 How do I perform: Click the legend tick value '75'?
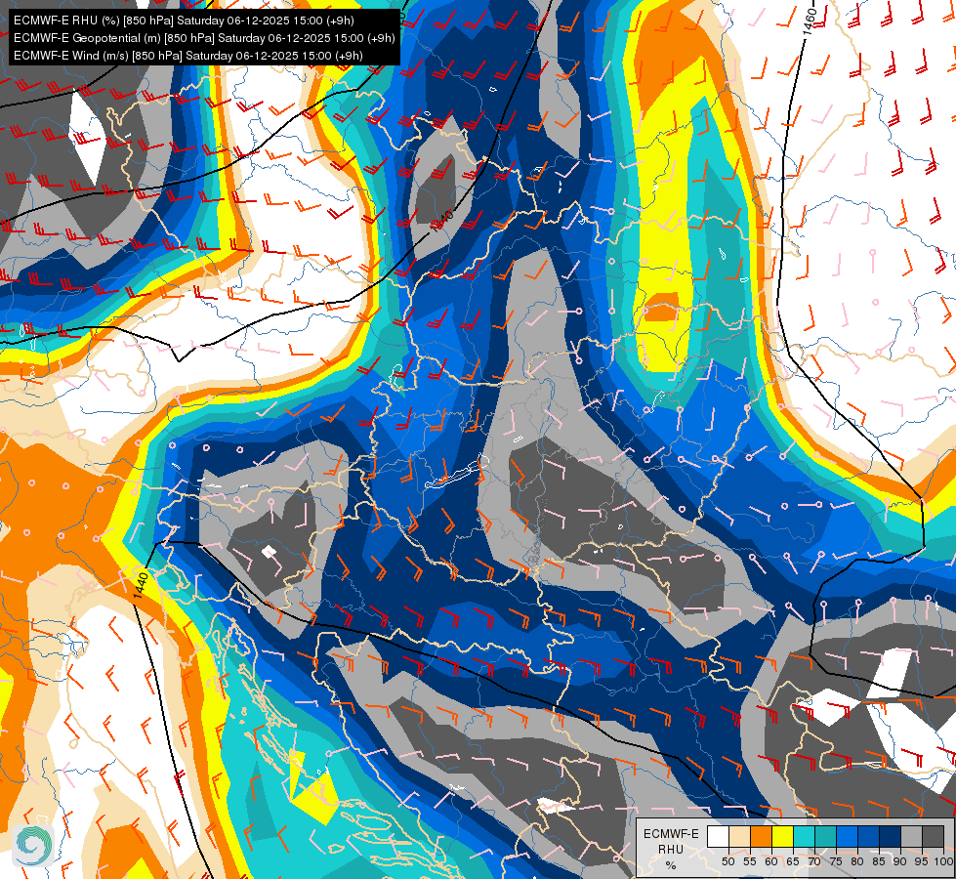836,861
